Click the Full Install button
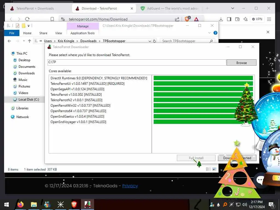Viewport: 280px width, 210px height. (x=196, y=158)
